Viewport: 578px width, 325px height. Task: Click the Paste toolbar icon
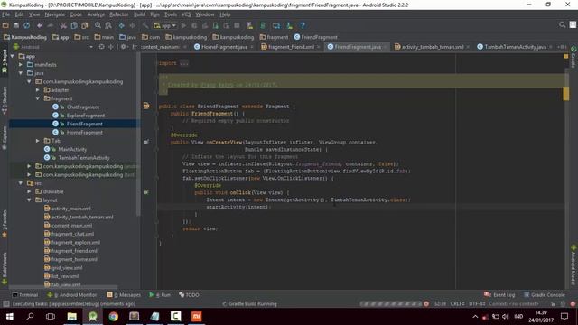(x=85, y=25)
